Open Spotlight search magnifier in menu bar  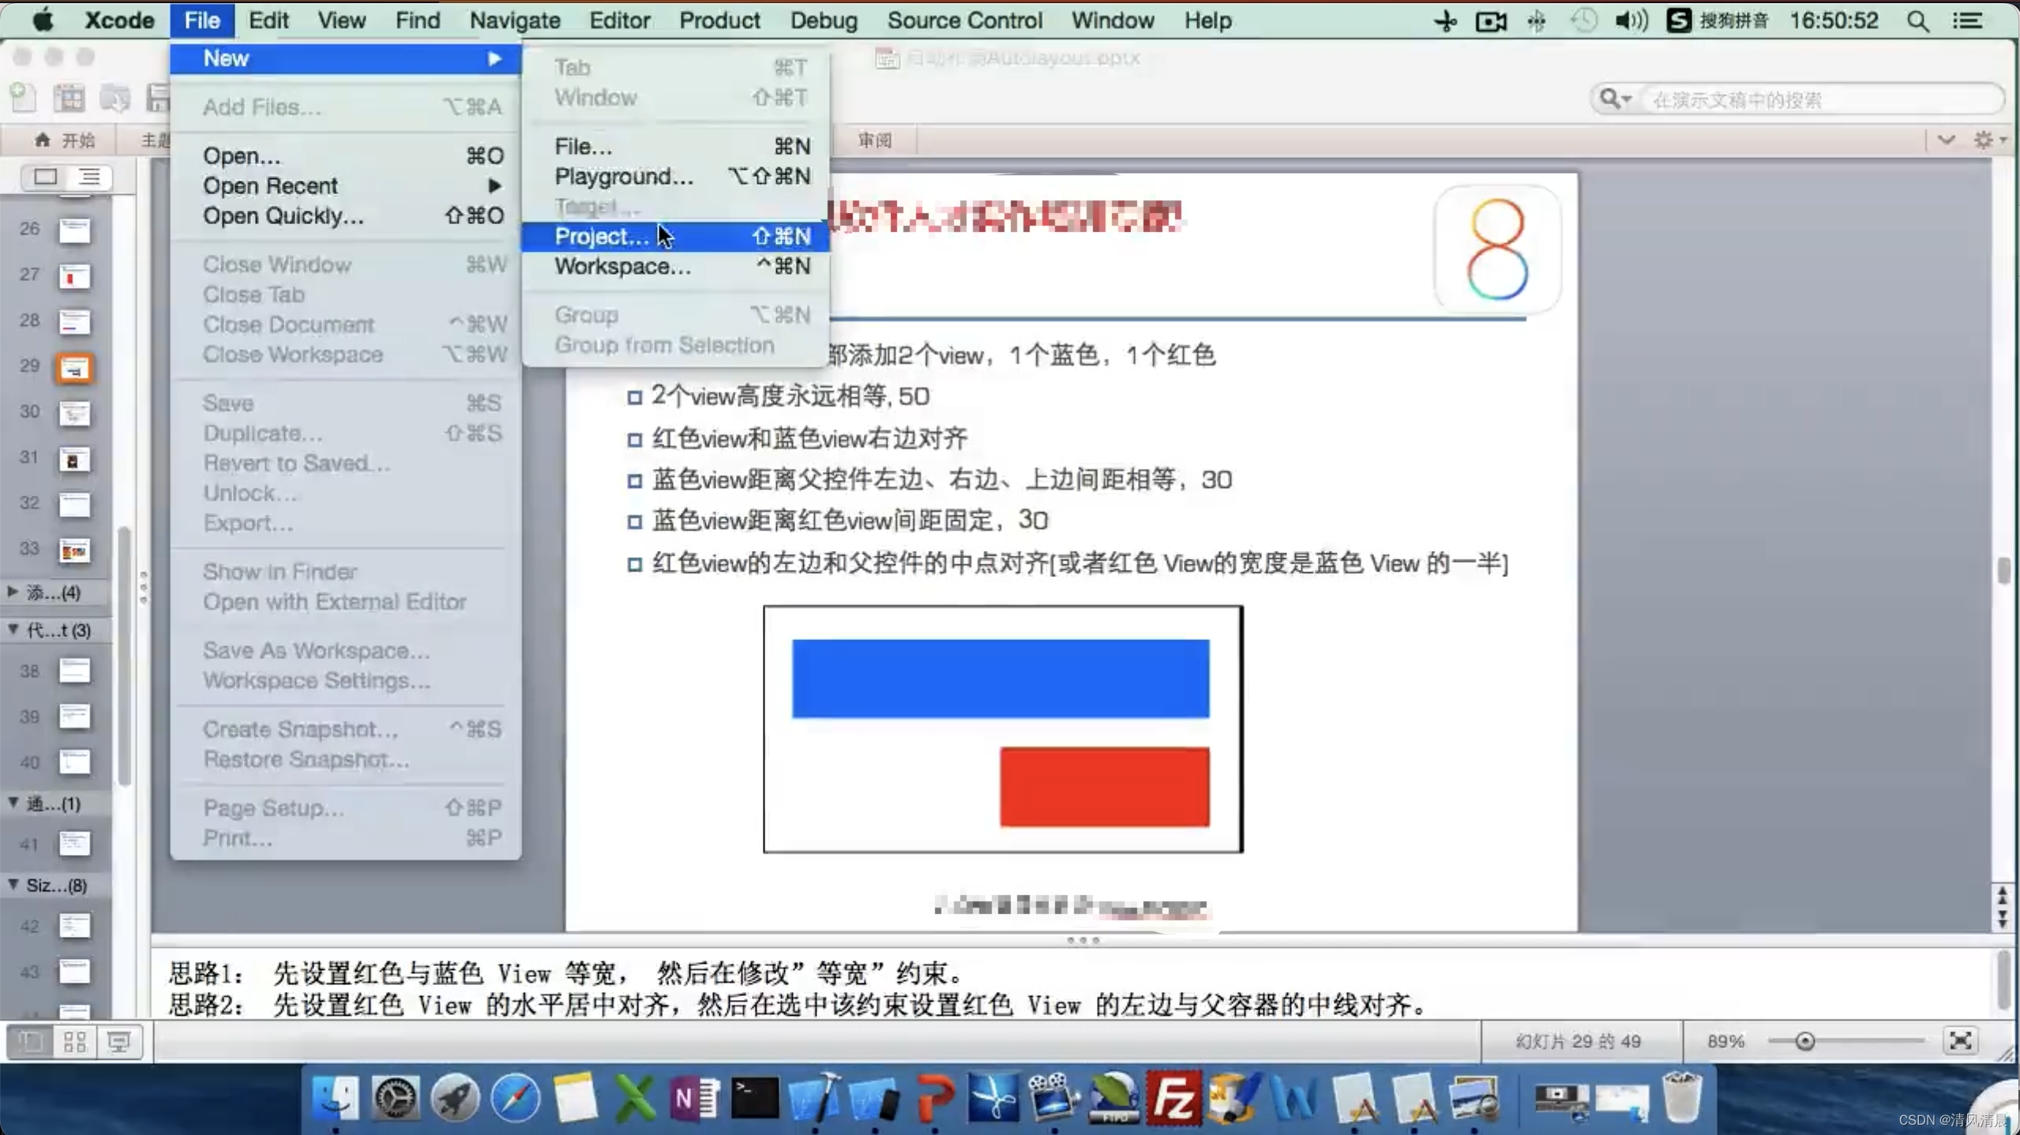point(1918,21)
